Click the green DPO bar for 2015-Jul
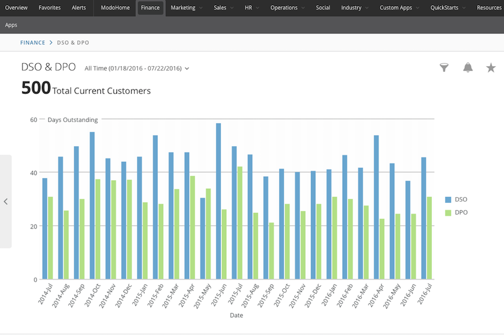 240,223
